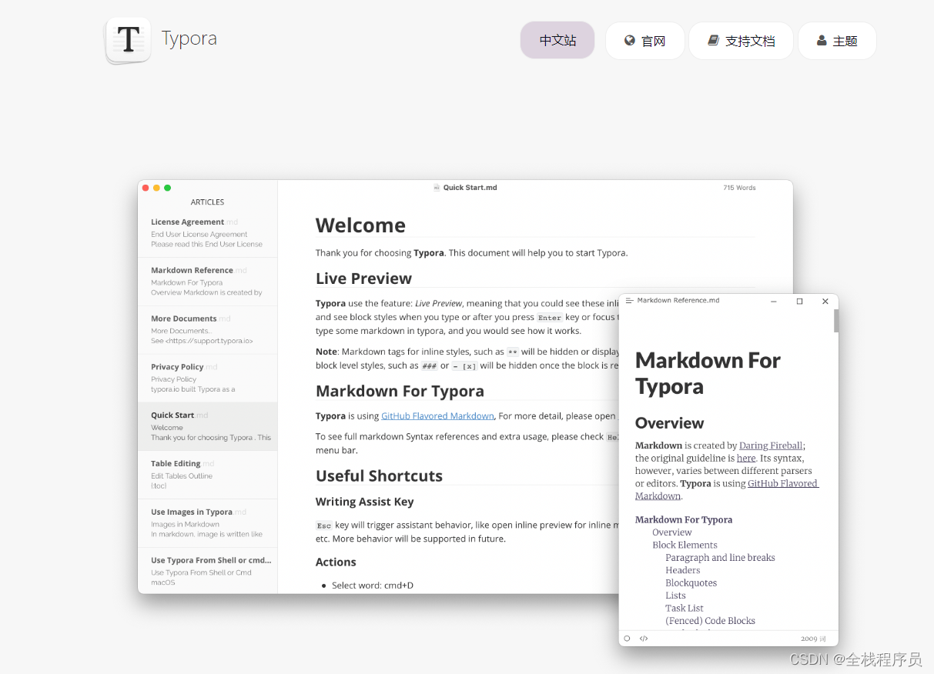Viewport: 934px width, 674px height.
Task: Open Use Typora From Shell article
Action: 207,571
